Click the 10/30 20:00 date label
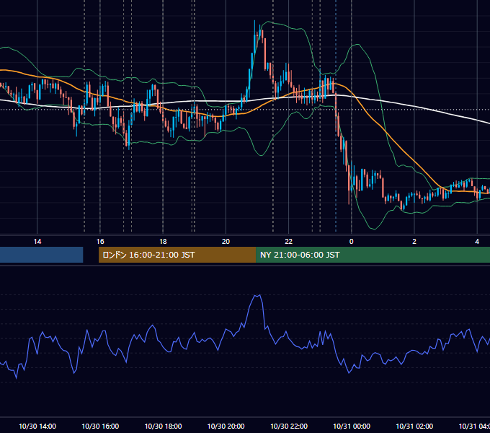Viewport: 490px width, 433px height. 226,426
